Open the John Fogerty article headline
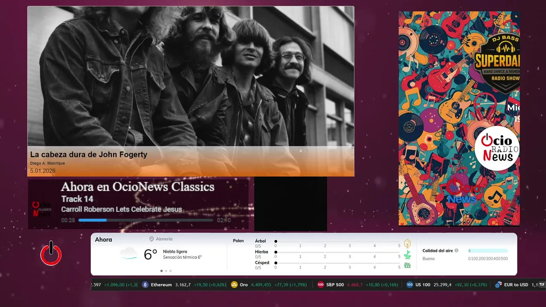 pos(89,155)
